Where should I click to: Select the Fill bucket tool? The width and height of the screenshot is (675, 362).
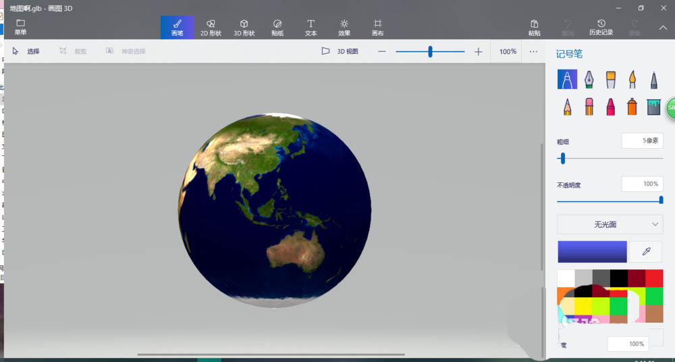coord(653,107)
